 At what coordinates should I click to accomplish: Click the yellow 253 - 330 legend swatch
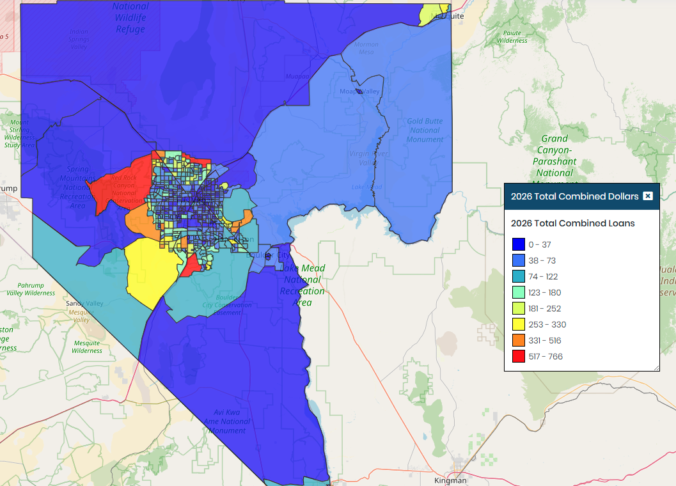(x=519, y=324)
